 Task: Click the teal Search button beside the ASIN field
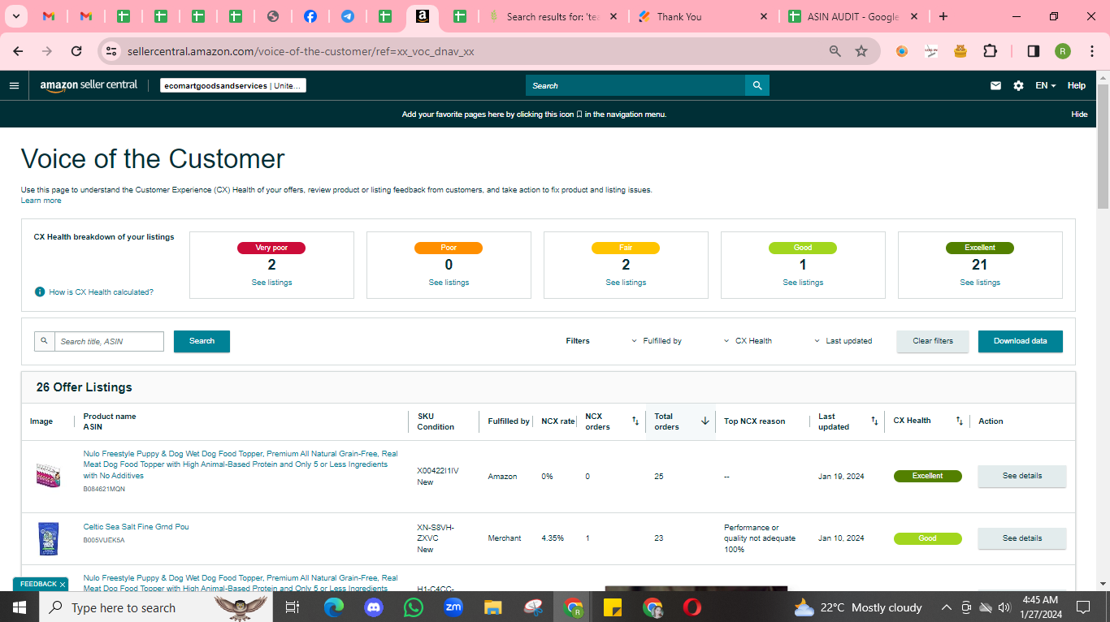(202, 341)
